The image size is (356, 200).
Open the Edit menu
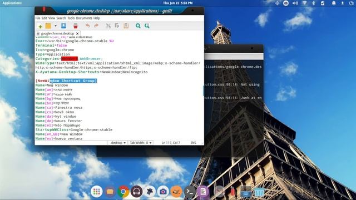click(44, 18)
